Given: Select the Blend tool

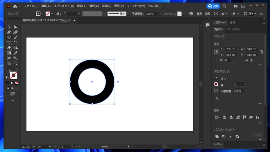Looking at the screenshot, I should point(16,58).
